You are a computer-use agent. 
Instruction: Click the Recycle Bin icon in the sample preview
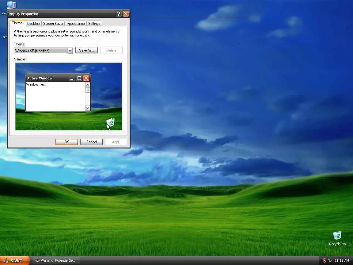111,123
